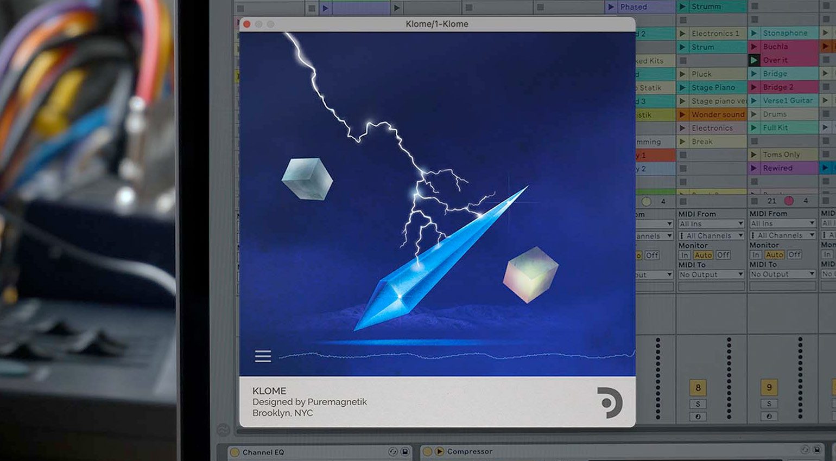Click the empty slot stop button under Break
The image size is (836, 461).
point(683,155)
